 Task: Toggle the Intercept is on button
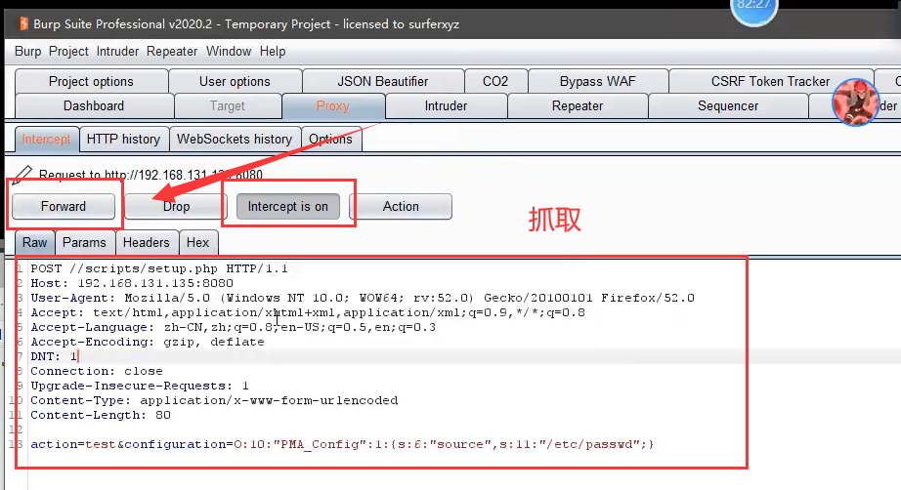coord(288,207)
